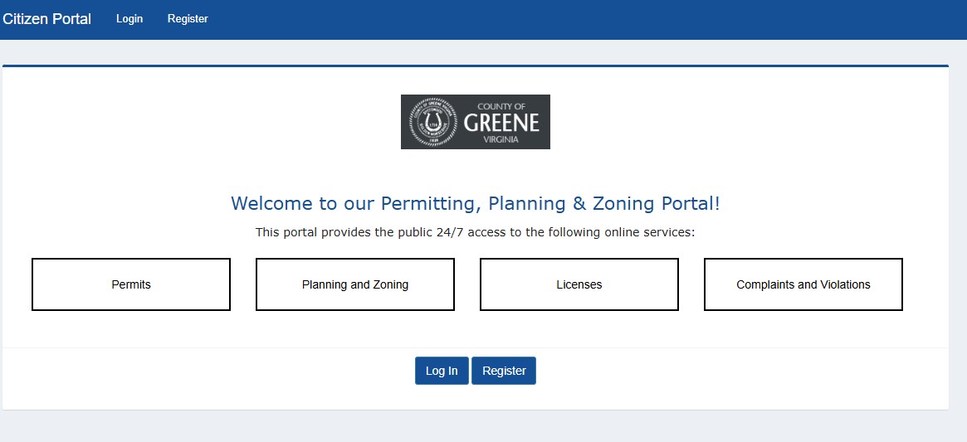The height and width of the screenshot is (442, 967).
Task: Click the gray page background below card
Action: pyautogui.click(x=476, y=426)
